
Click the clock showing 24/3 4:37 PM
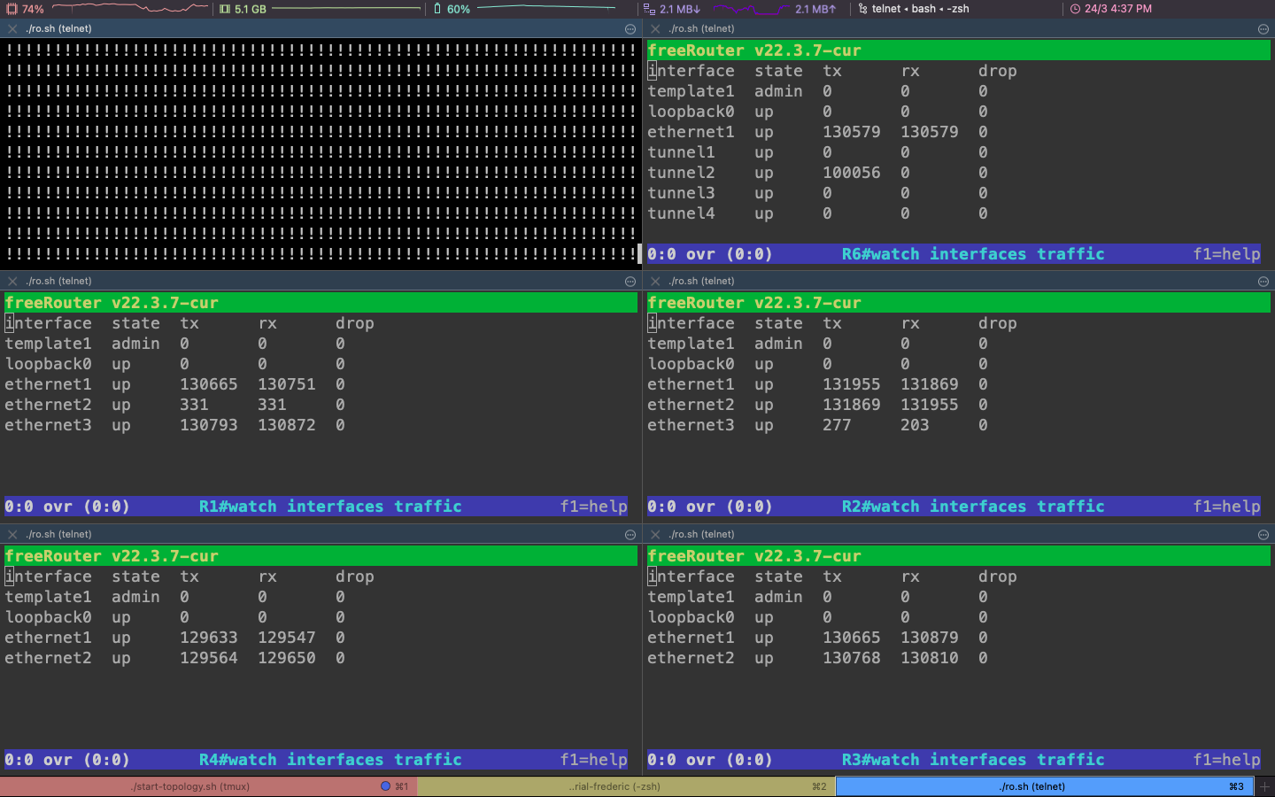pos(1111,9)
